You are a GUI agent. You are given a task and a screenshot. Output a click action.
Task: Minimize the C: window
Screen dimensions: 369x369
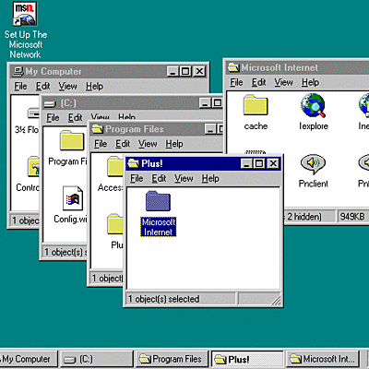(x=205, y=103)
